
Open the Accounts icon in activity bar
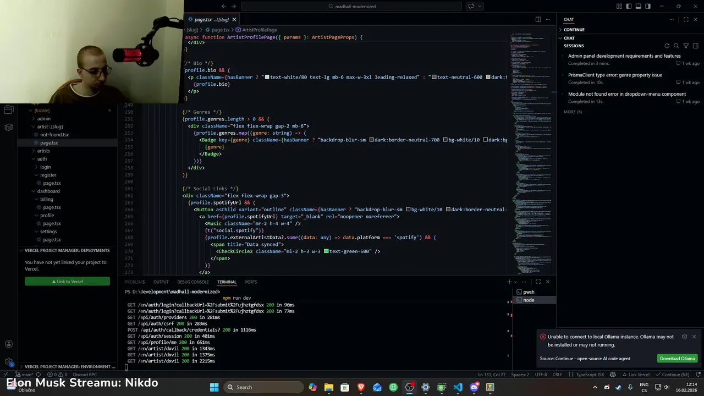[x=8, y=344]
